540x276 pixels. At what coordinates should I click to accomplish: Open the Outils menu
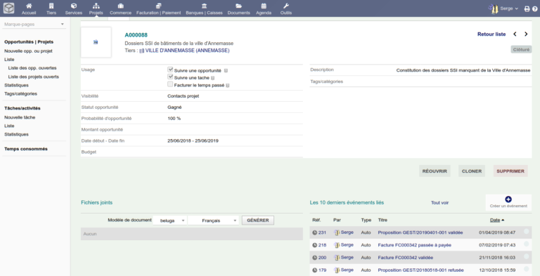click(286, 8)
